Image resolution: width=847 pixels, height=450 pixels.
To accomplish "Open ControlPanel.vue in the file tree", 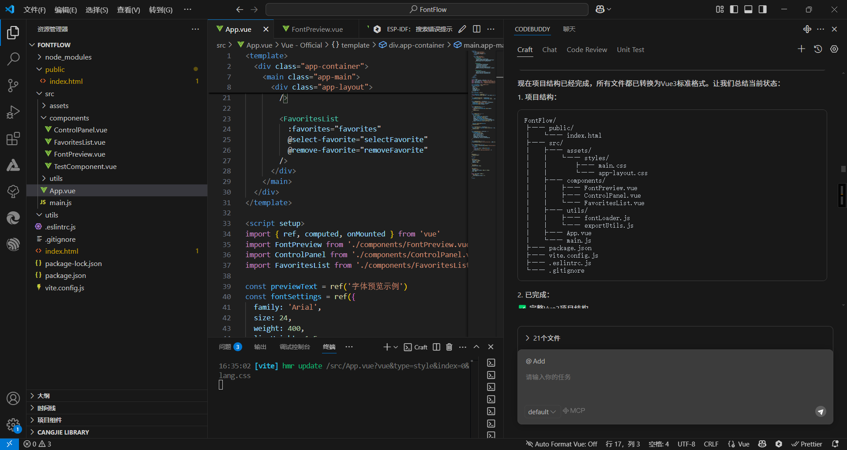I will click(117, 130).
